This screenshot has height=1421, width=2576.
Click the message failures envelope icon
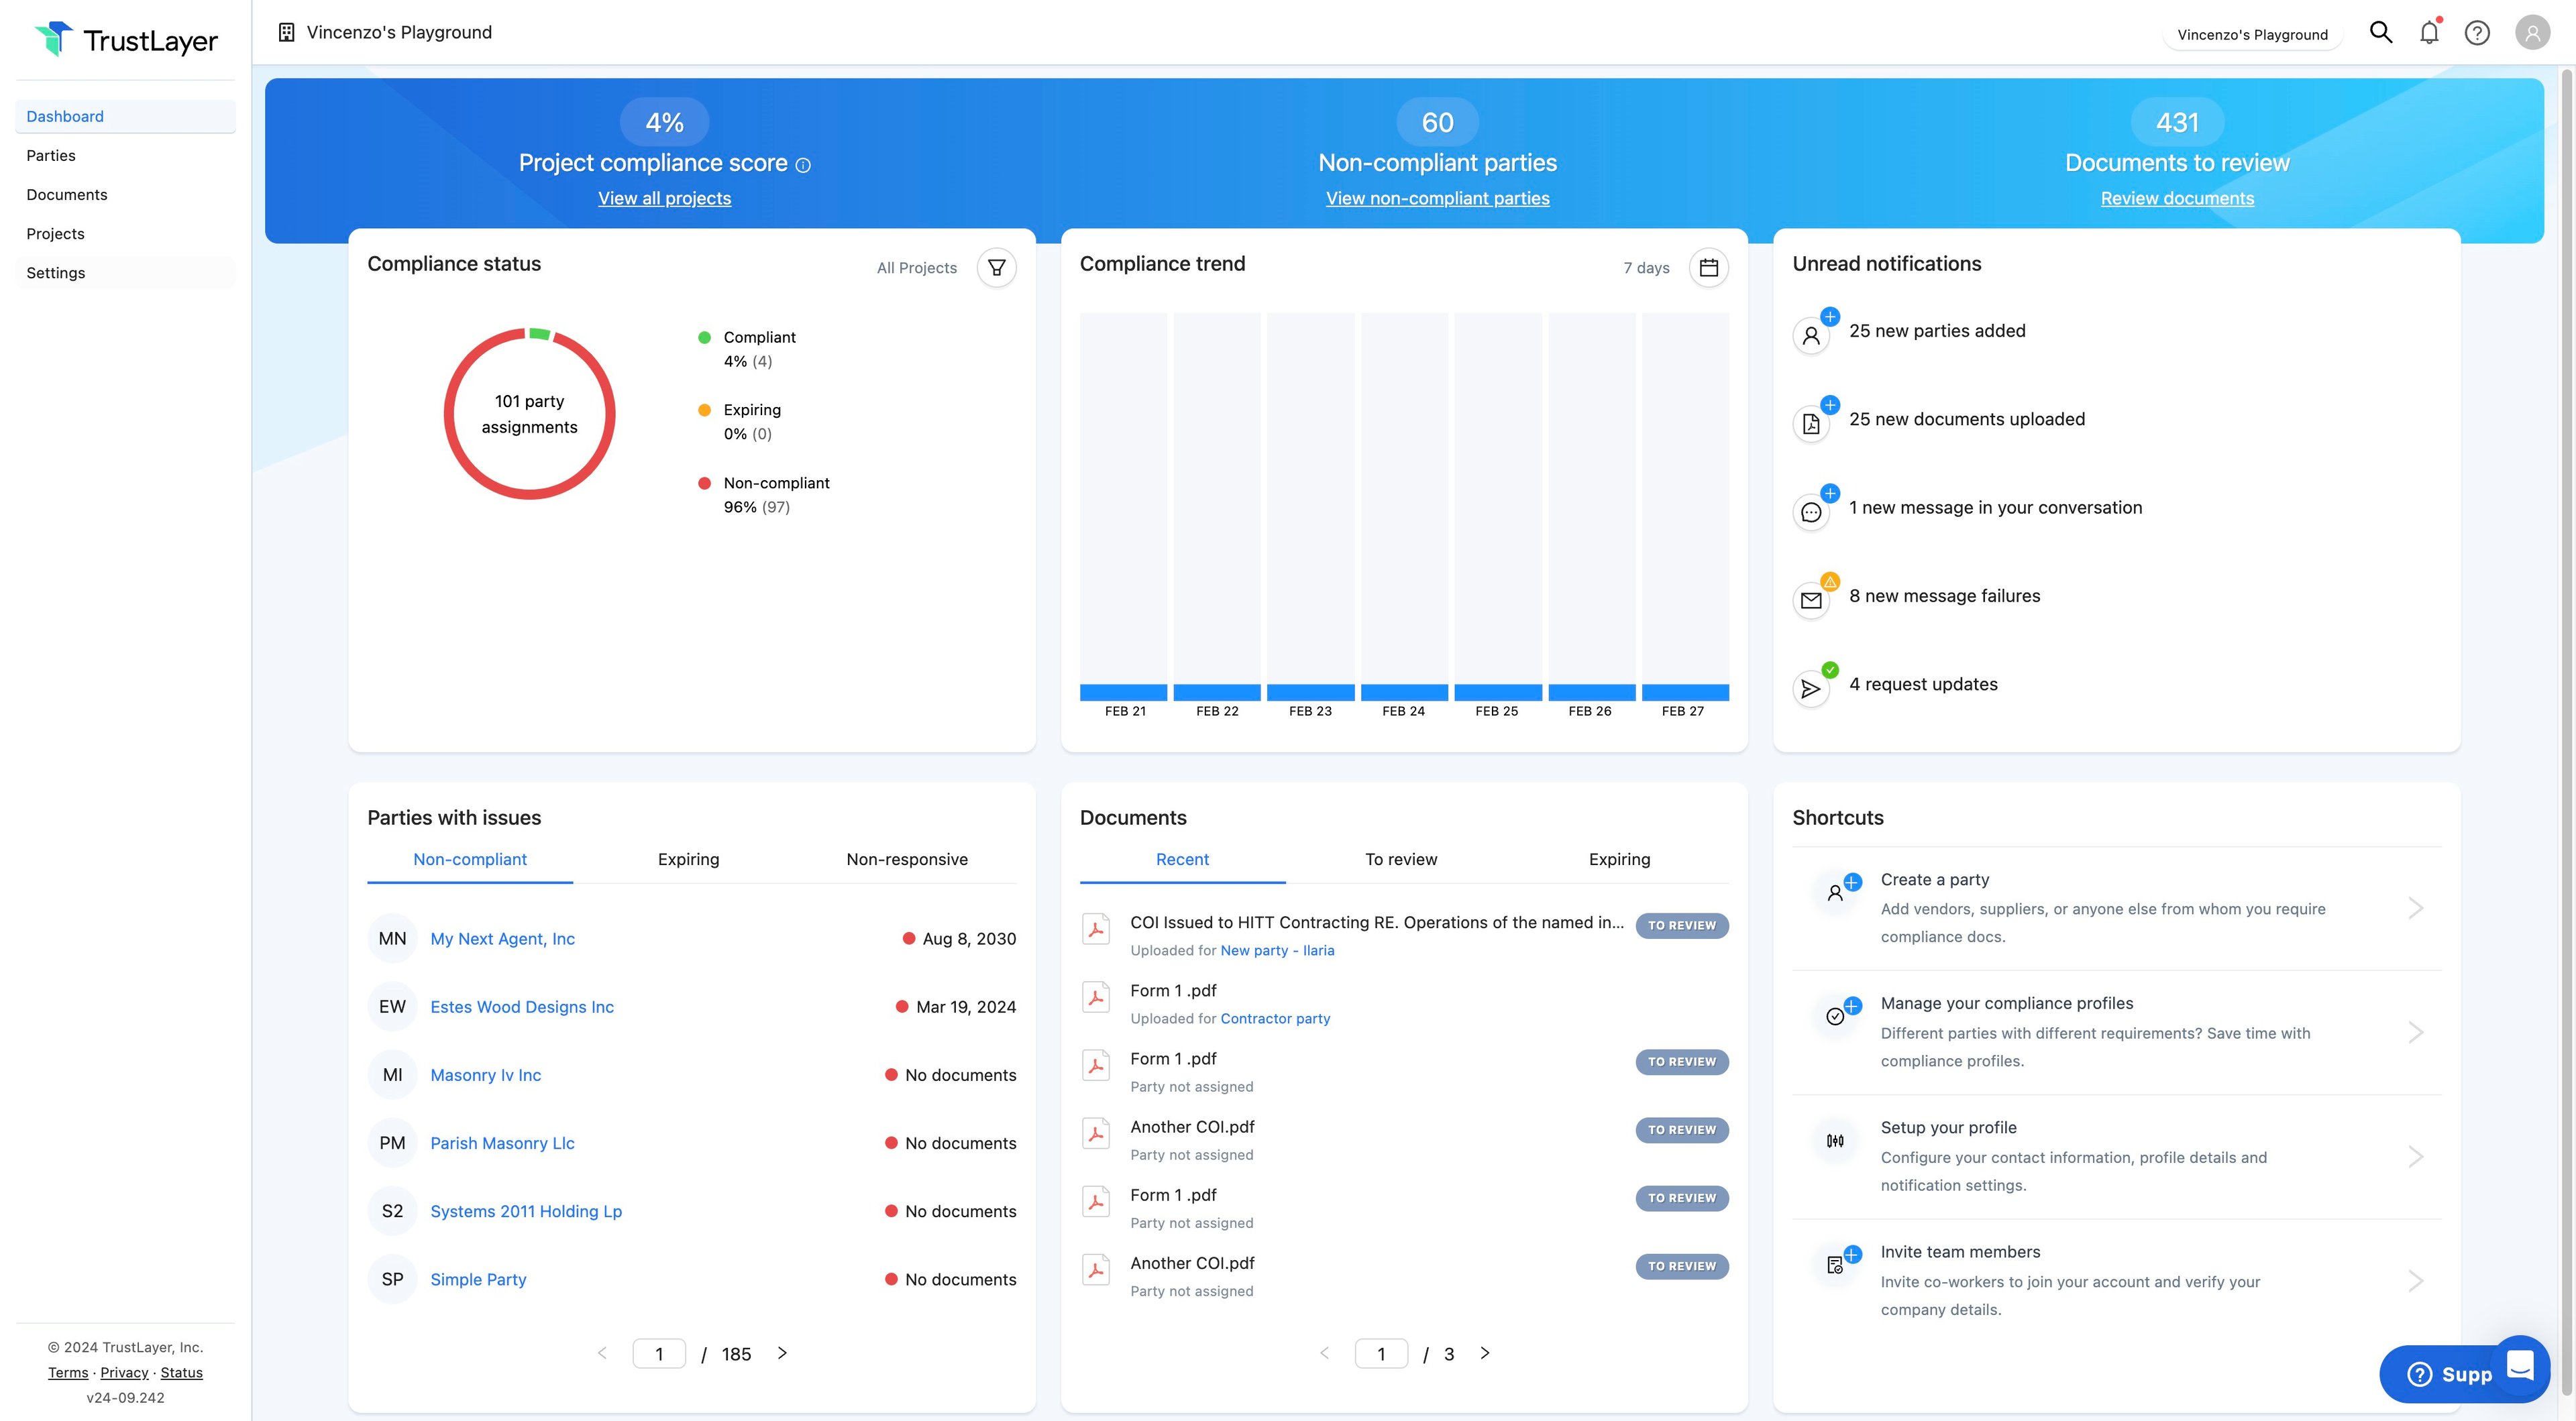click(1811, 600)
